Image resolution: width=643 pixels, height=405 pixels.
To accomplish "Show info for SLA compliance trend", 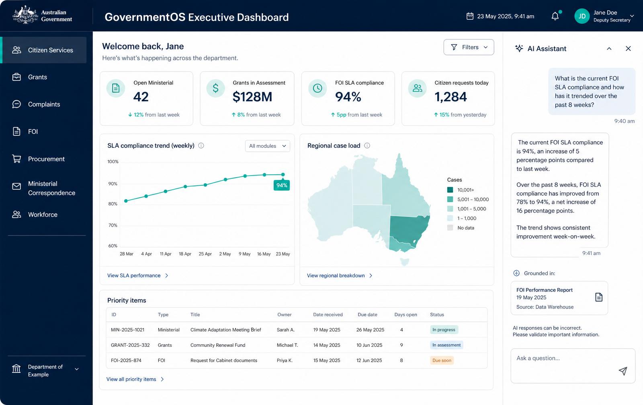I will tap(201, 145).
